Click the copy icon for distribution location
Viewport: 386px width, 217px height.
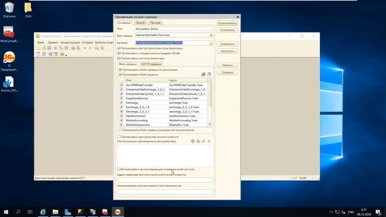pos(198,141)
